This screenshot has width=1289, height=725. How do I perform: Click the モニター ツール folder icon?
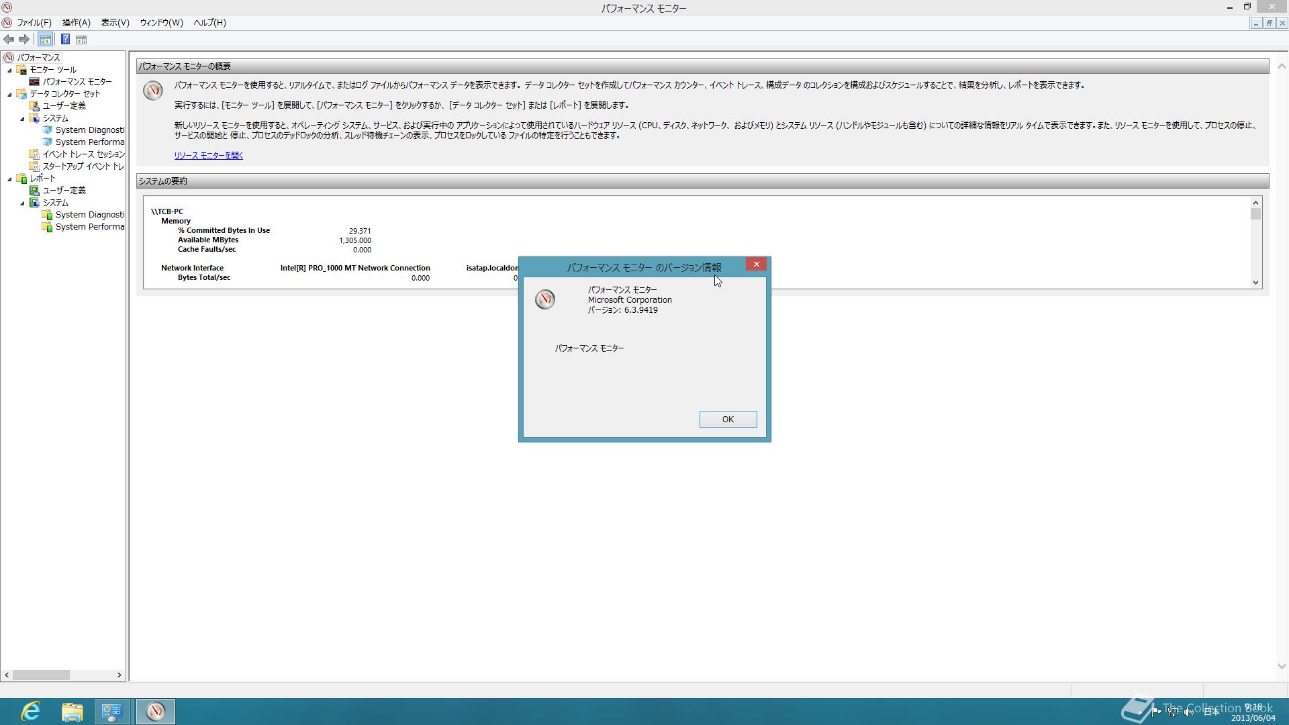(x=21, y=70)
